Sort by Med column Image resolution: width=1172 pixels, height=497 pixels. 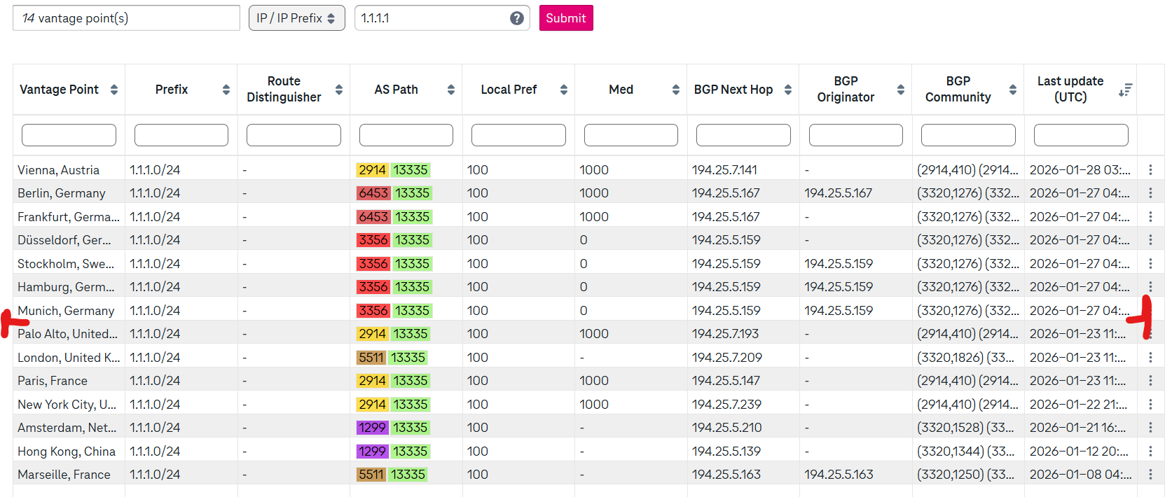point(675,90)
